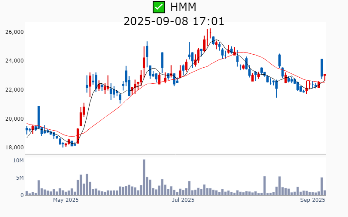Select the timestamp 2025-09-08 17:01
The image size is (348, 217).
(x=174, y=21)
